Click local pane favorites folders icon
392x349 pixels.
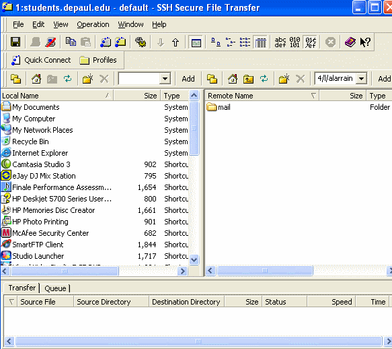[15, 79]
